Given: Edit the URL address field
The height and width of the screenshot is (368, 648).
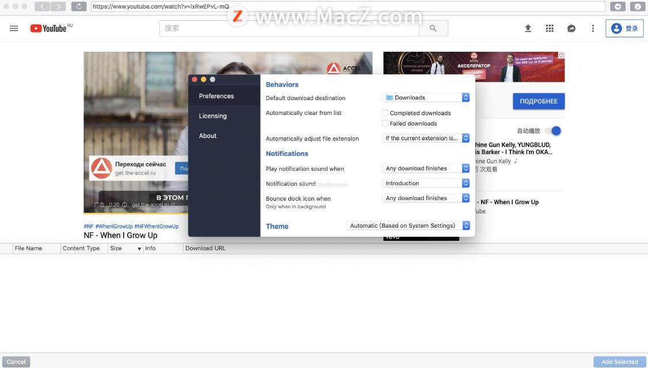Looking at the screenshot, I should pos(348,6).
